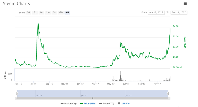Click the Jul '17 axis label

click(x=126, y=84)
